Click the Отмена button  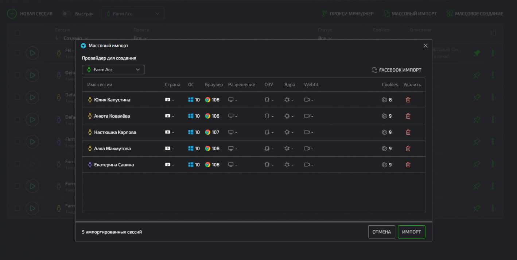click(x=382, y=232)
